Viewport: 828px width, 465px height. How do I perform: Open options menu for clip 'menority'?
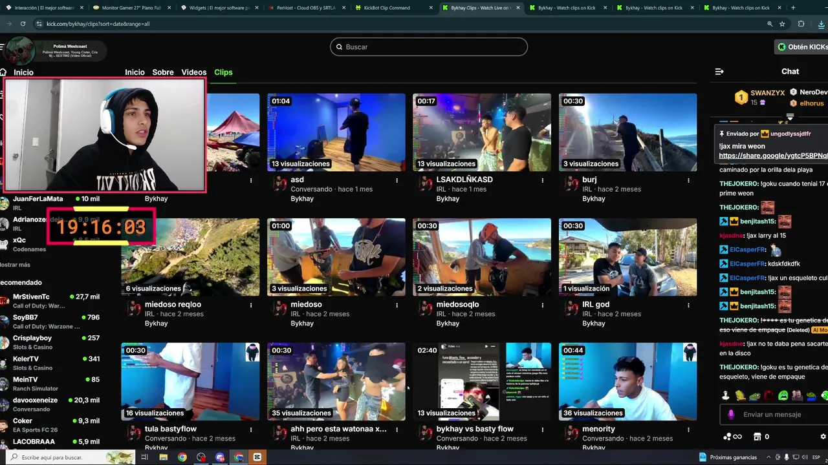tap(688, 429)
